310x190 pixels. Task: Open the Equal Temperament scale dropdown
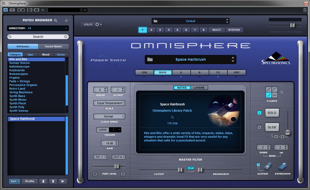109,103
